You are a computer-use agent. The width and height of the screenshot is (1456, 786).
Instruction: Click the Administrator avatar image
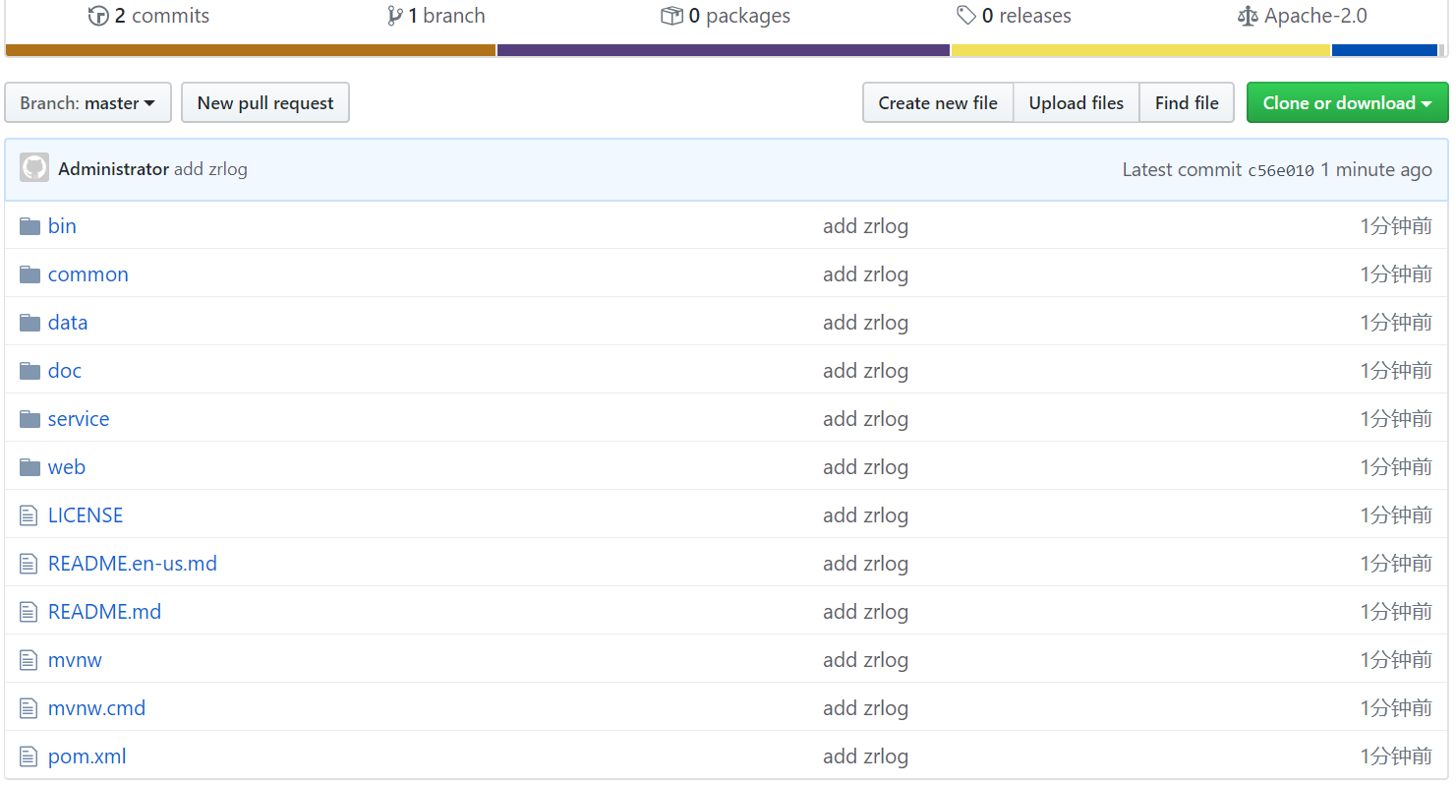(34, 168)
